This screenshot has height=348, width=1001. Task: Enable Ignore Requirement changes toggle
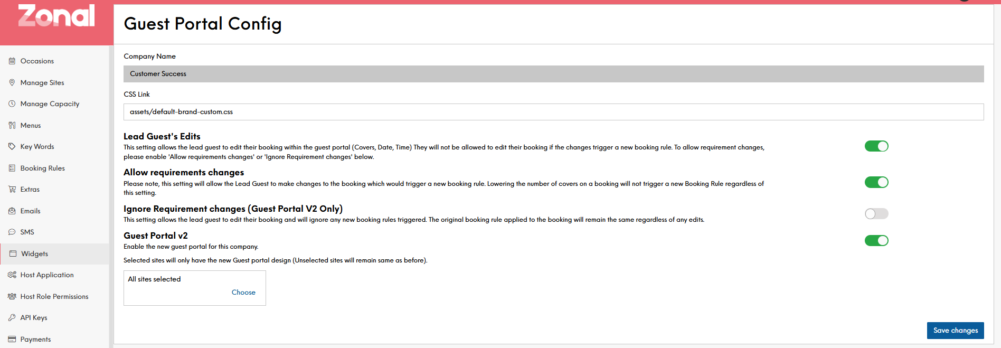pyautogui.click(x=876, y=213)
